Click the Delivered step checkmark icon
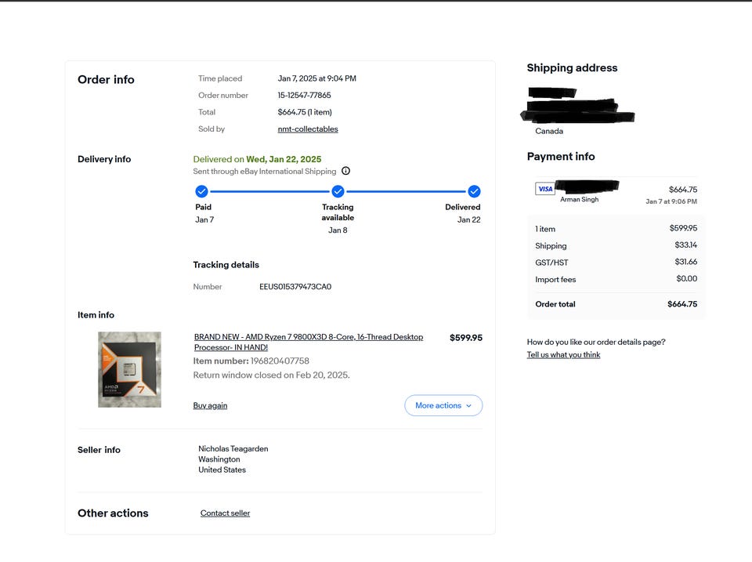Viewport: 752px width, 562px height. (x=474, y=191)
